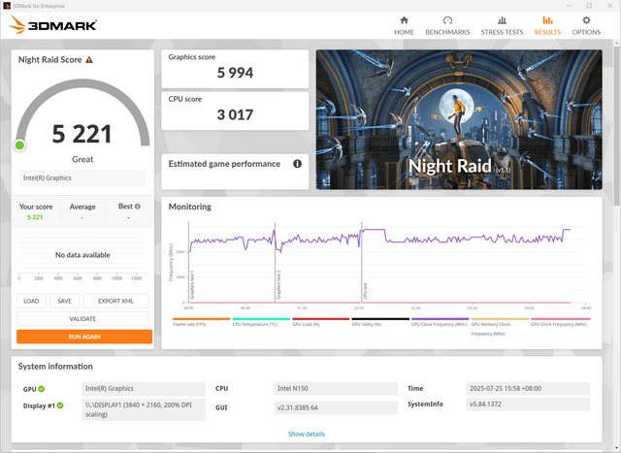The height and width of the screenshot is (453, 621).
Task: Click the SystemInfo version v5.84.1372
Action: [x=528, y=404]
